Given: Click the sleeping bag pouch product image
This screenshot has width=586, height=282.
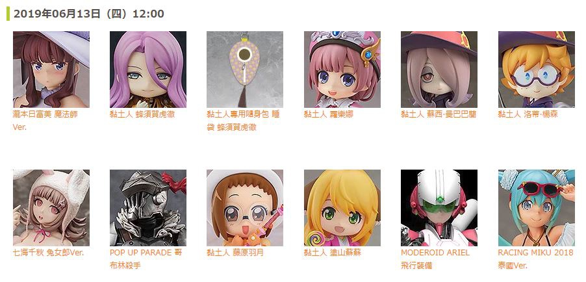Looking at the screenshot, I should (x=245, y=70).
